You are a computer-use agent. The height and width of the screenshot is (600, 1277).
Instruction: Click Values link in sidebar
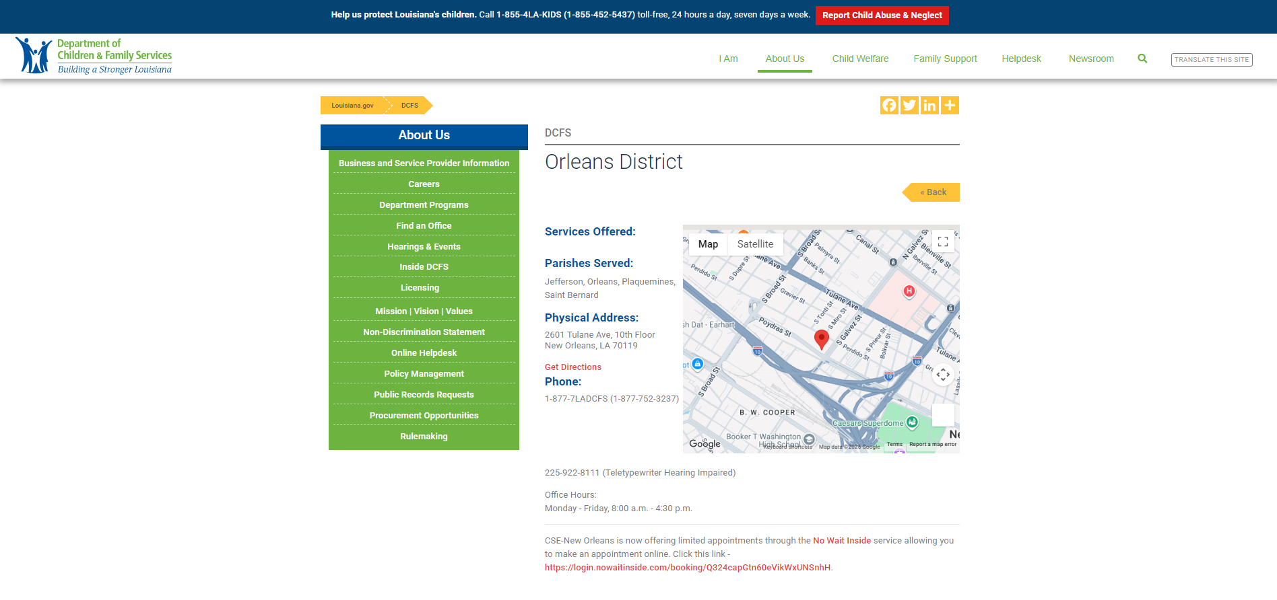coord(459,311)
